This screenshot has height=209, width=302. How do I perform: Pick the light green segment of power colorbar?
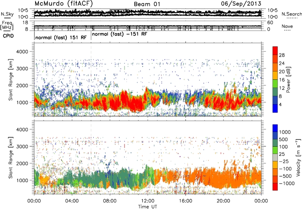[275, 84]
